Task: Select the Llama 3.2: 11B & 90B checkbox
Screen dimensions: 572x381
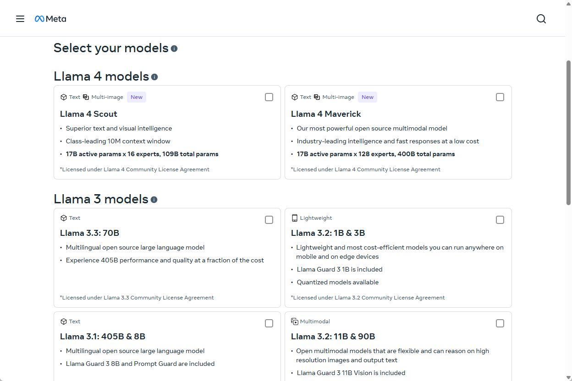Action: point(500,323)
